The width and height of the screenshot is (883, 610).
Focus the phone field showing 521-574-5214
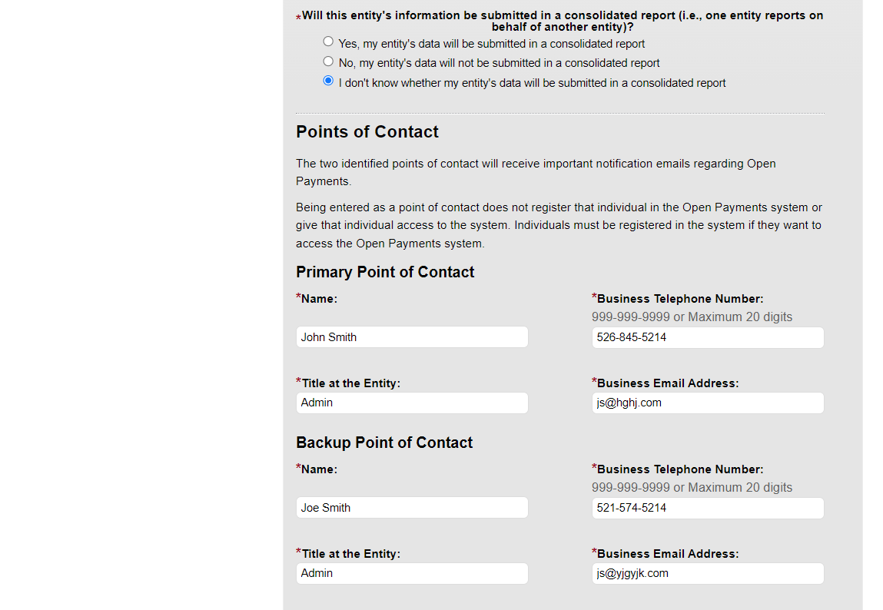pyautogui.click(x=707, y=508)
